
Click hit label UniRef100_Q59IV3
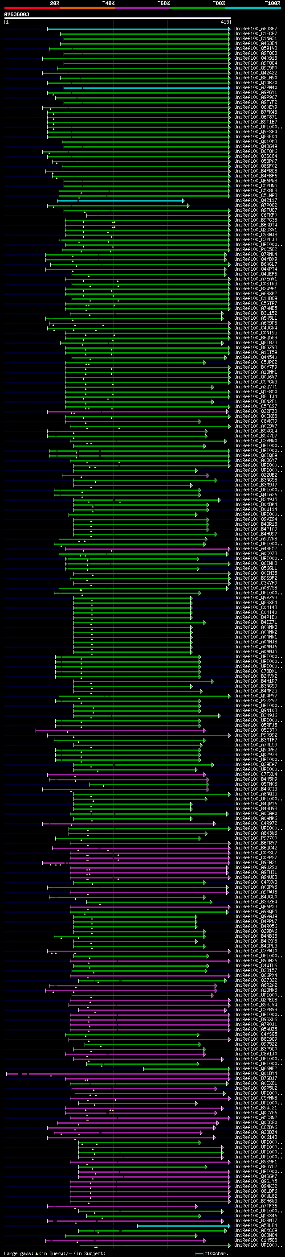coord(256,48)
